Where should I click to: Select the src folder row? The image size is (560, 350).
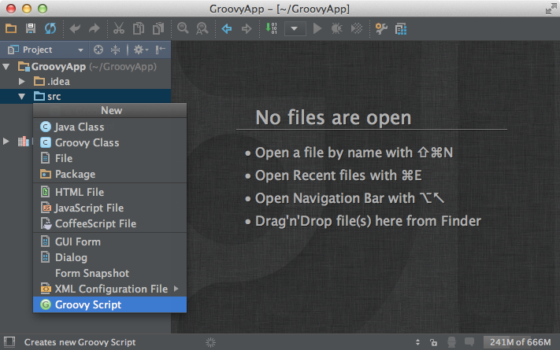click(x=85, y=96)
